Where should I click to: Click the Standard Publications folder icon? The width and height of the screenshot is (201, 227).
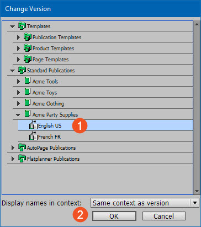point(22,70)
